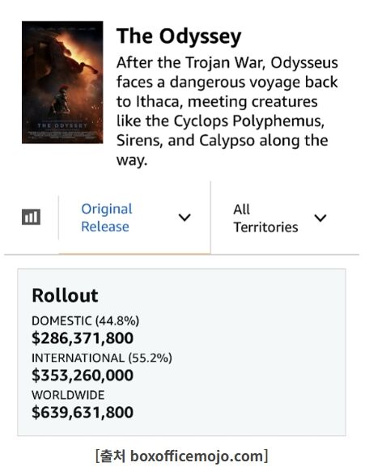The height and width of the screenshot is (471, 369).
Task: Select the All Territories tab label
Action: 265,218
